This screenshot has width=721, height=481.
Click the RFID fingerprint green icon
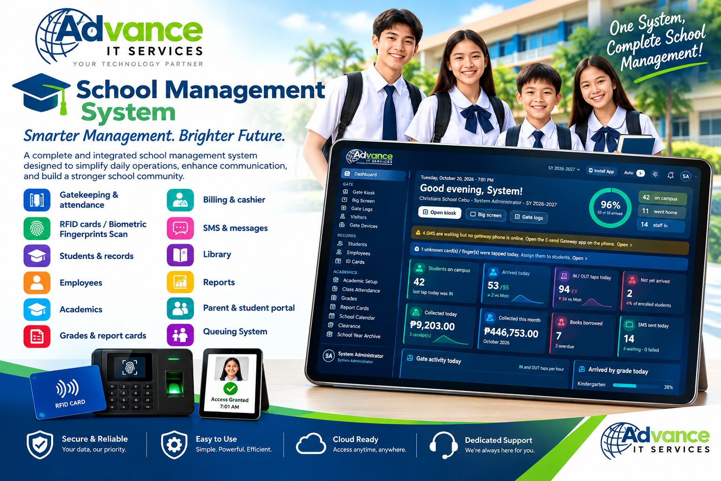(37, 228)
